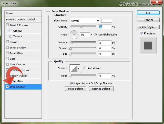The image size is (164, 124).
Task: Select the Inner Shadow style row
Action: tap(23, 47)
